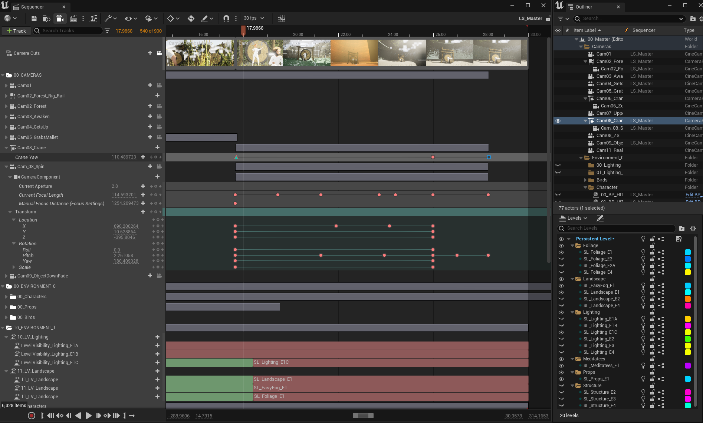
Task: Click the auto-key key icon
Action: pos(191,19)
